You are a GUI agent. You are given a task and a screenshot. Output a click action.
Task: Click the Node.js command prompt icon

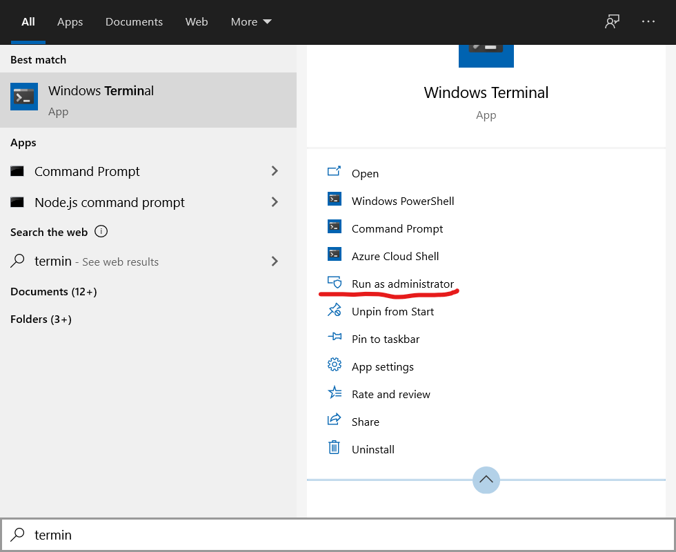point(17,201)
